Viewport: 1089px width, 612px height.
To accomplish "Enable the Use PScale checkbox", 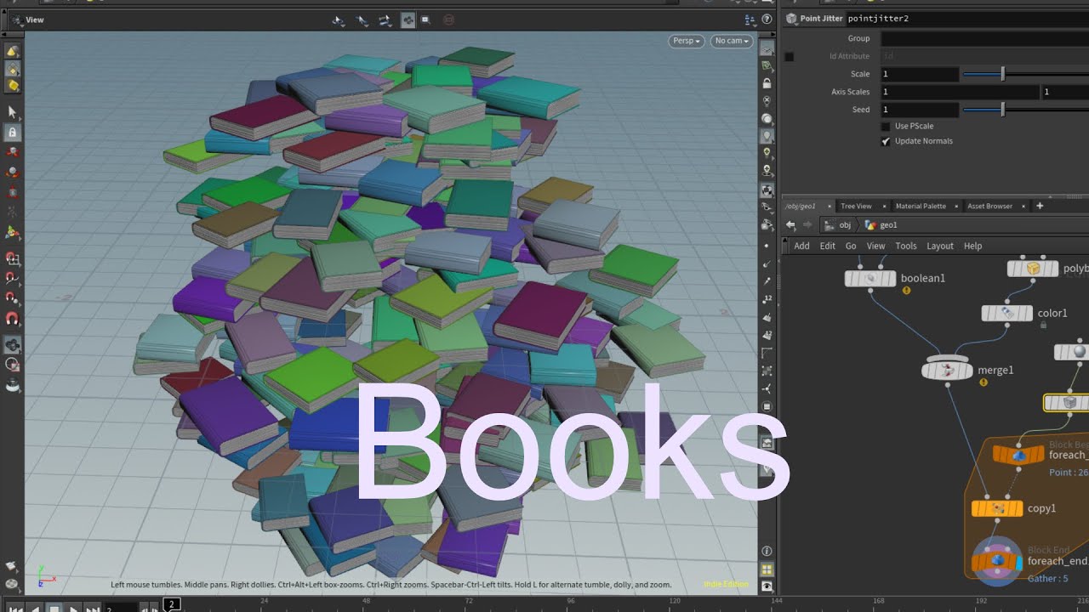I will (886, 126).
